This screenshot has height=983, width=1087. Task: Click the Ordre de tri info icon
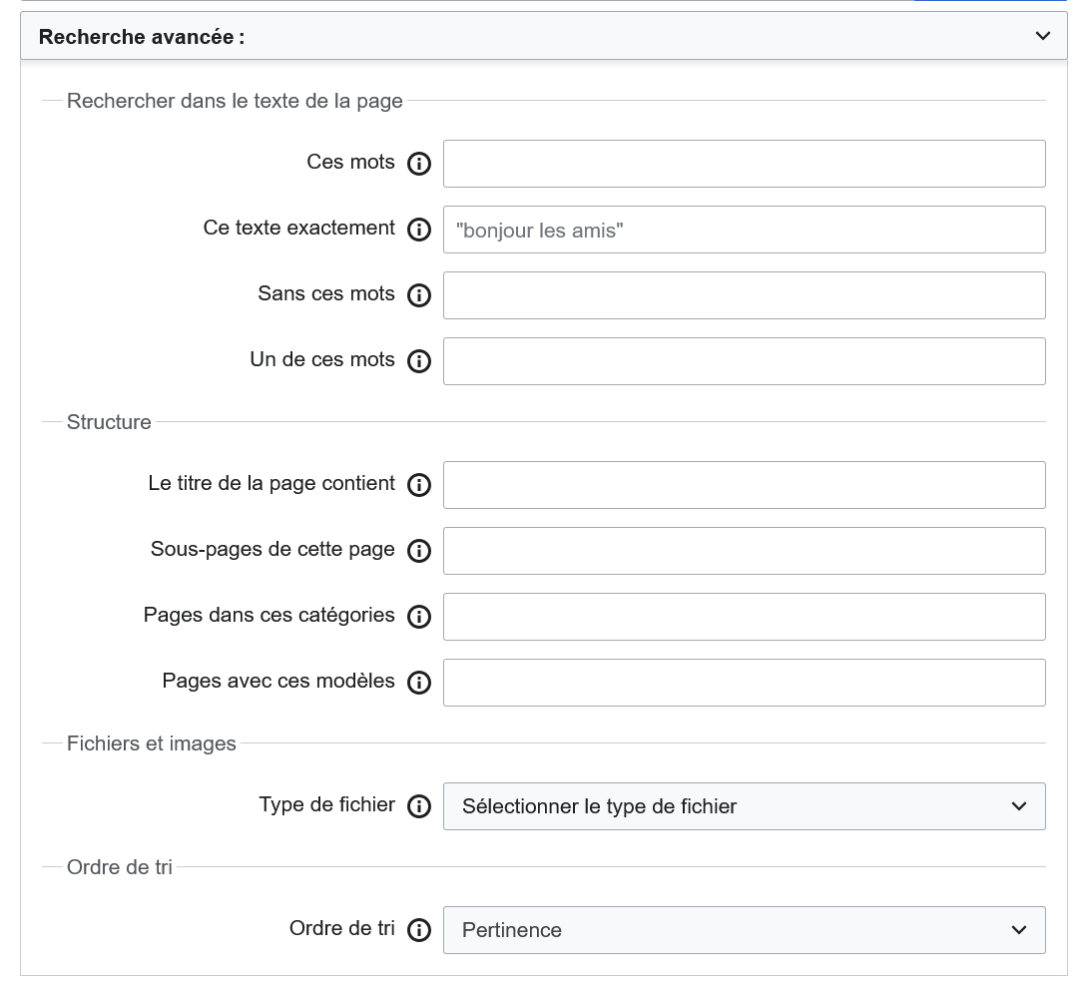(x=418, y=930)
